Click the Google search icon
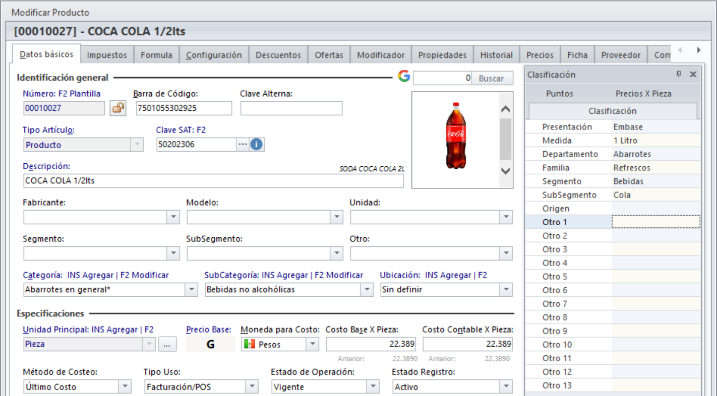 [403, 77]
